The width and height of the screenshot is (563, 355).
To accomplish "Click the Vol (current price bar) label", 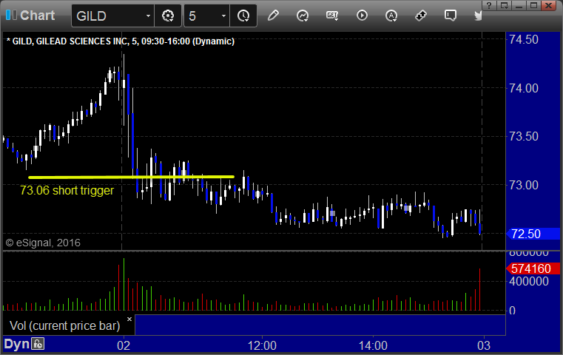I will [64, 325].
